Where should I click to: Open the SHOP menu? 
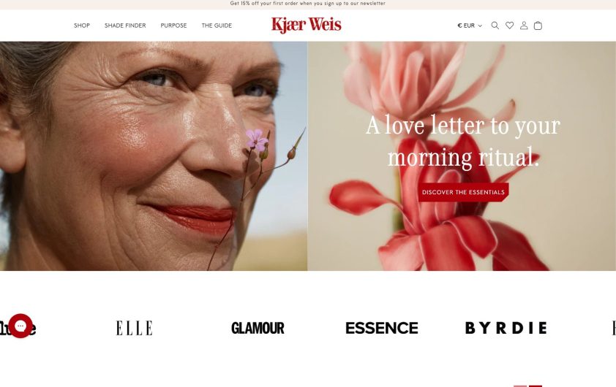click(x=82, y=26)
